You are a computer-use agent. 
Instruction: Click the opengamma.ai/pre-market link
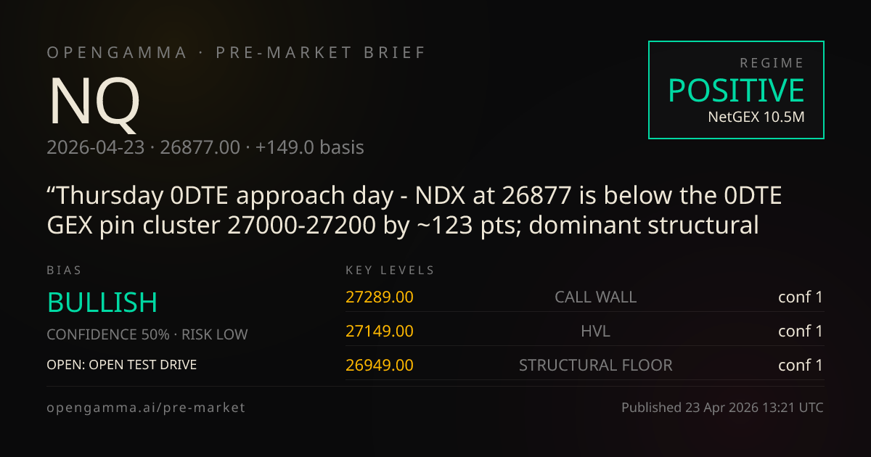pyautogui.click(x=146, y=408)
